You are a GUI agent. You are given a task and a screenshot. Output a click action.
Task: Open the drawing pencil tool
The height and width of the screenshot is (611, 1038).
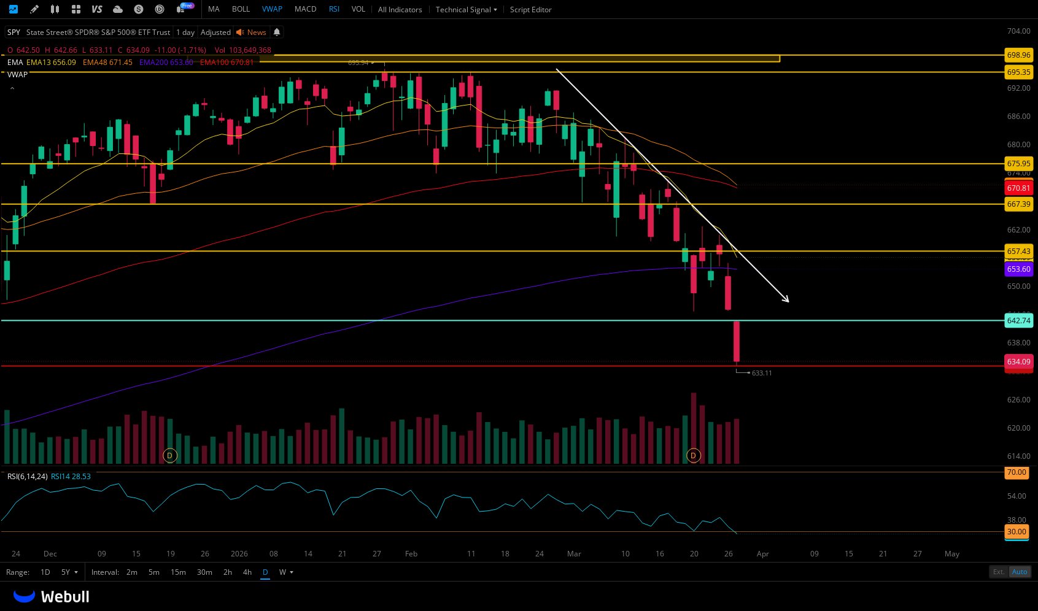[x=34, y=9]
